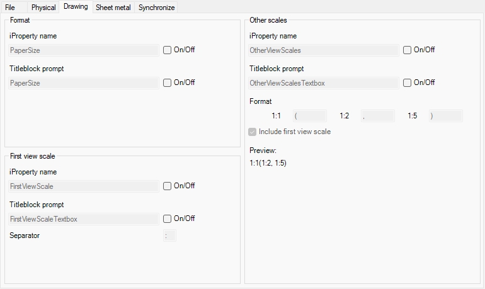Screen dimensions: 485x289
Task: Toggle Include first view scale checkbox
Action: point(253,132)
